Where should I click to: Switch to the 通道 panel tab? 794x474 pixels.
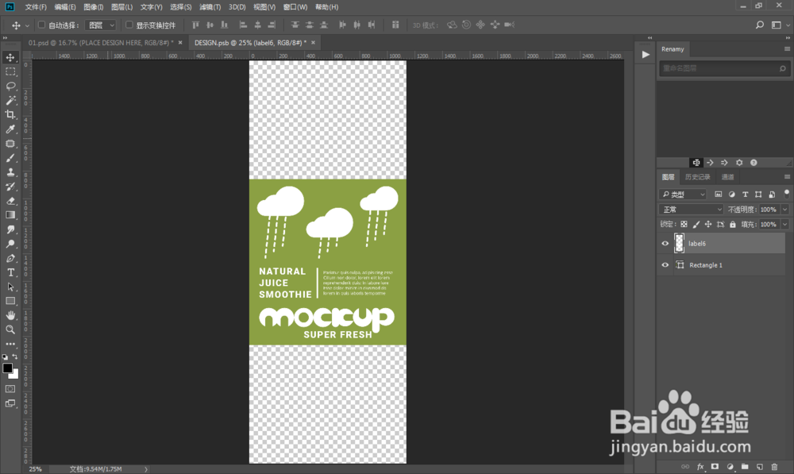point(727,177)
